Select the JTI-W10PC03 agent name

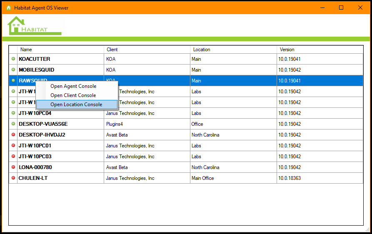pyautogui.click(x=35, y=157)
